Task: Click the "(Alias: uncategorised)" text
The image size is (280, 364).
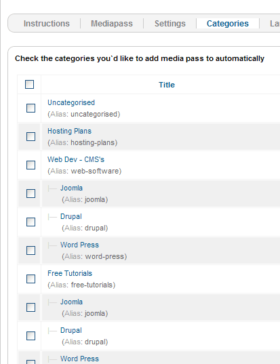Action: tap(84, 114)
